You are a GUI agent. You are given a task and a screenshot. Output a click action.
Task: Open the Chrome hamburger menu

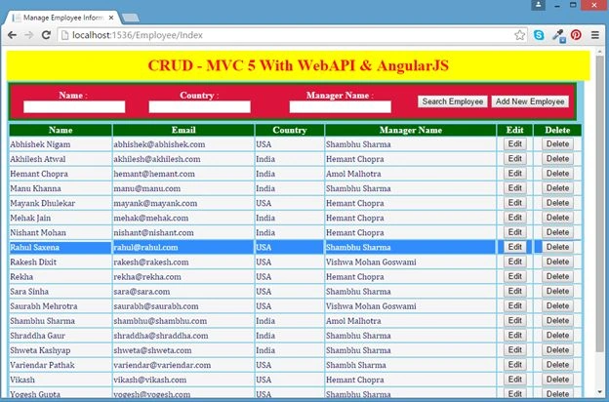(595, 35)
